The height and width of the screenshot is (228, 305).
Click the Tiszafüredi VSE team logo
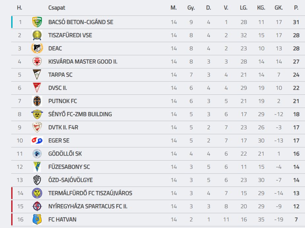(x=37, y=35)
